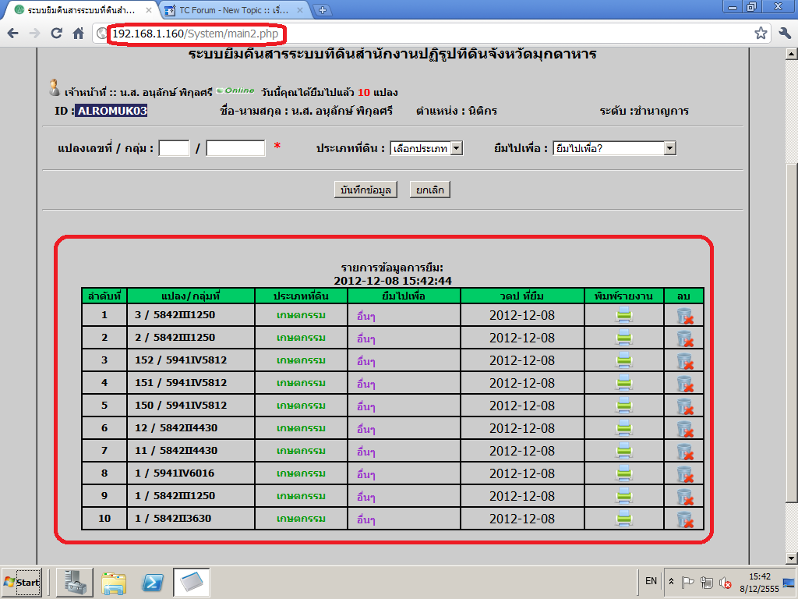Go forward with browser forward arrow
The height and width of the screenshot is (599, 798).
click(x=34, y=34)
